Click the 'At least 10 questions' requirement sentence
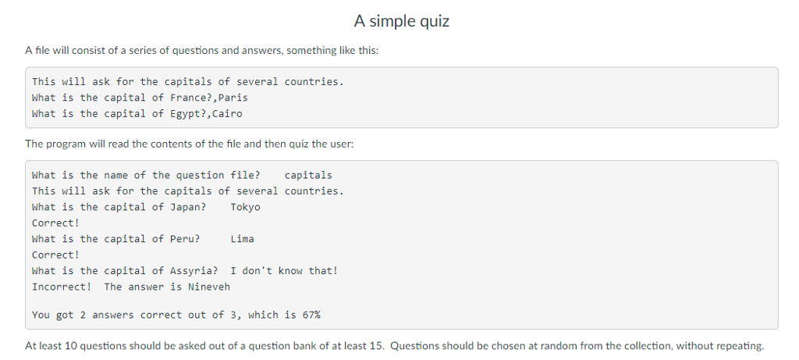Screen dimensions: 799x360 pyautogui.click(x=394, y=346)
